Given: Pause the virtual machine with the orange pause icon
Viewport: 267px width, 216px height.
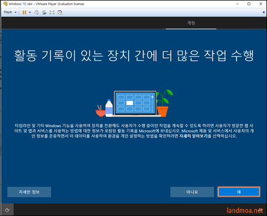Looking at the screenshot, I should pos(25,12).
